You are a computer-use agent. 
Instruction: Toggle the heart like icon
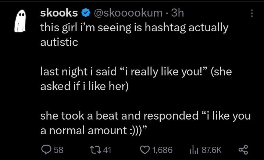tap(145, 150)
